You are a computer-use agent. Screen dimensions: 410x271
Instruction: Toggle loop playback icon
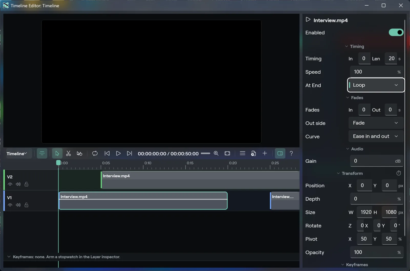click(x=95, y=153)
